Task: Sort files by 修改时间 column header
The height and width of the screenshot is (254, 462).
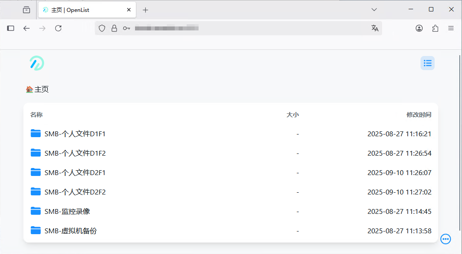Action: pos(418,115)
